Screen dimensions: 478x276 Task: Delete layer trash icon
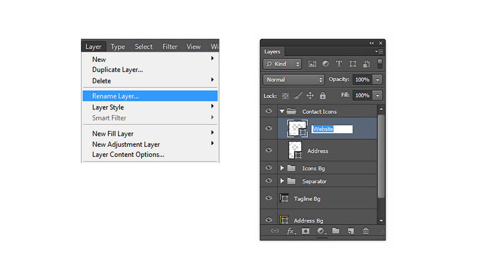pyautogui.click(x=366, y=231)
